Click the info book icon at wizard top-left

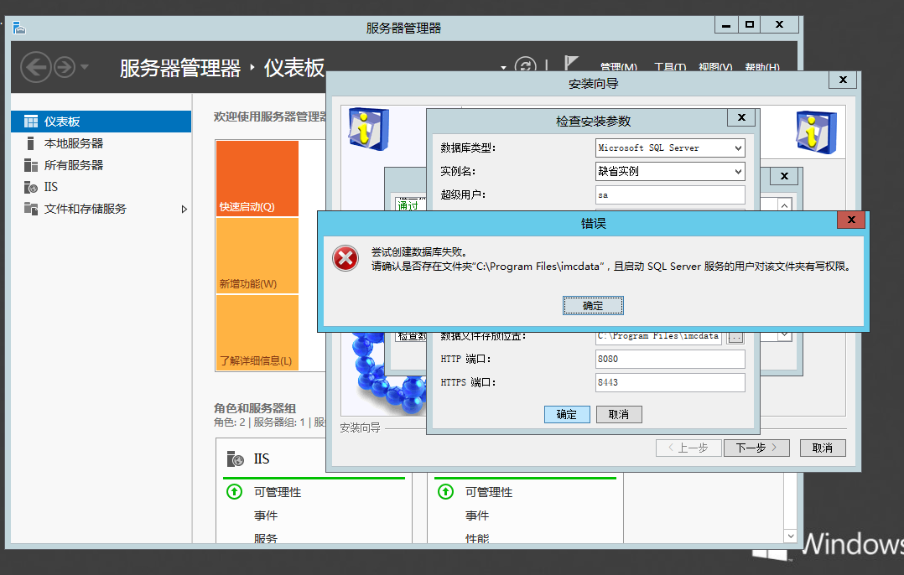(x=369, y=129)
